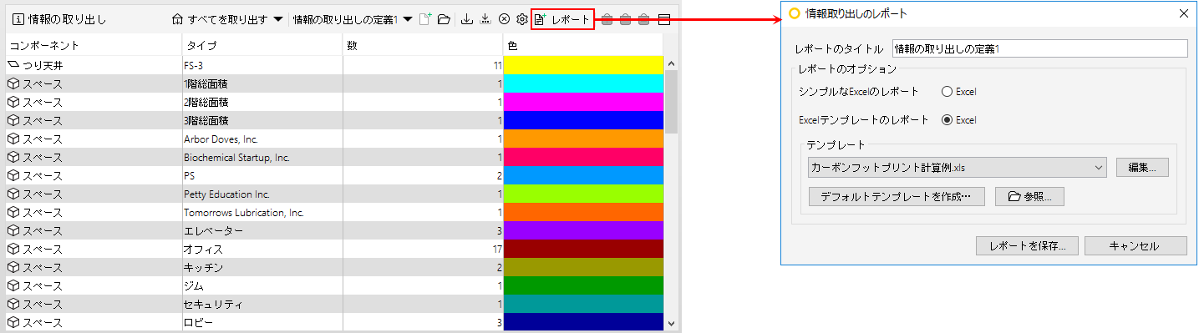Screen dimensions: 1199x333
Task: Click the vertical scrollbar thumb of the table
Action: pos(671,101)
